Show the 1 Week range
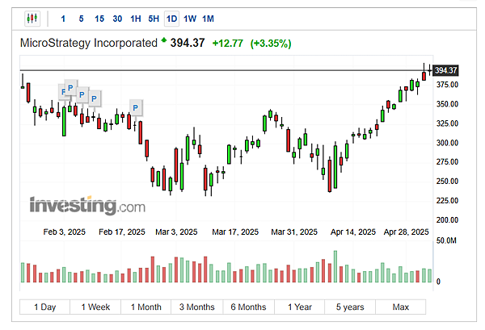Screen dimensions: 485x330 [x=95, y=307]
